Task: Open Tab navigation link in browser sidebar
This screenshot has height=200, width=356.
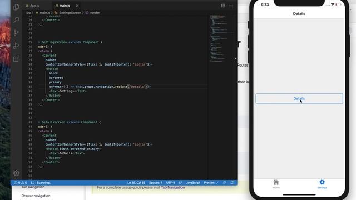Action: click(x=33, y=187)
